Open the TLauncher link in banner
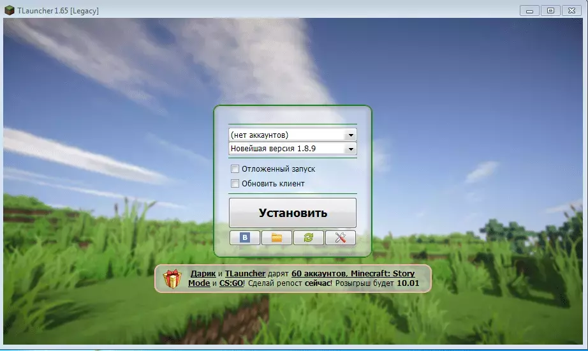This screenshot has width=588, height=351. pos(245,274)
